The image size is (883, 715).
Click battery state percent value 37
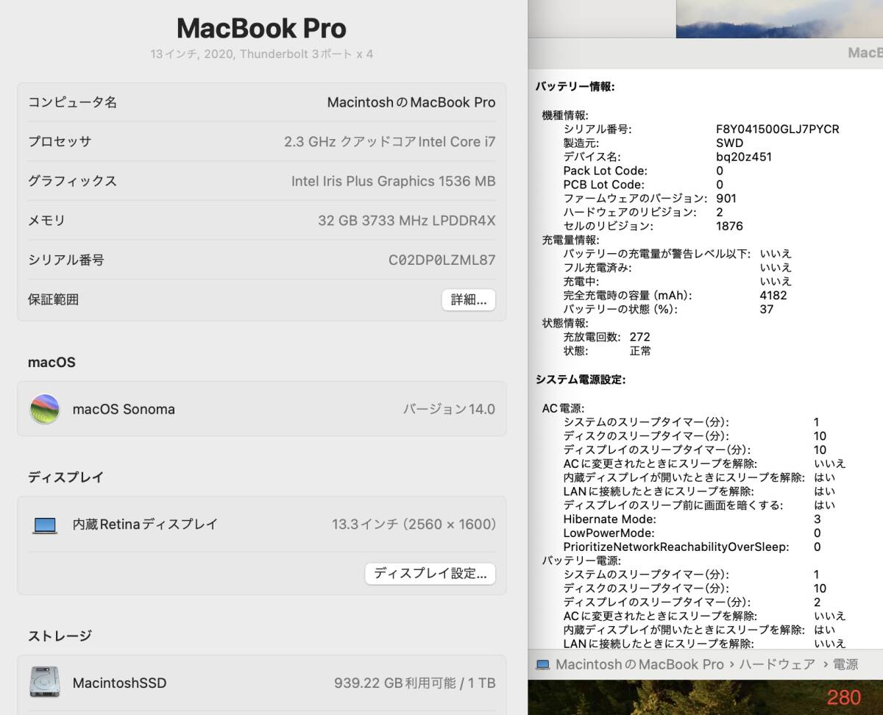(767, 309)
